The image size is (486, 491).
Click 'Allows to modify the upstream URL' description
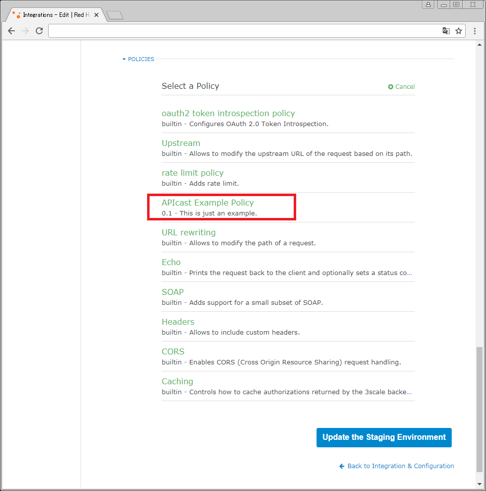point(301,154)
